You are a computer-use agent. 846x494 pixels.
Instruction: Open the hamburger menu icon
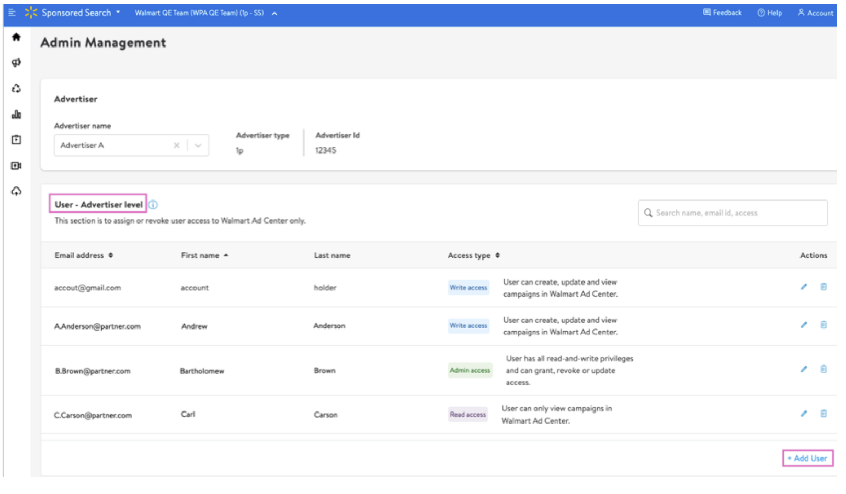point(12,13)
